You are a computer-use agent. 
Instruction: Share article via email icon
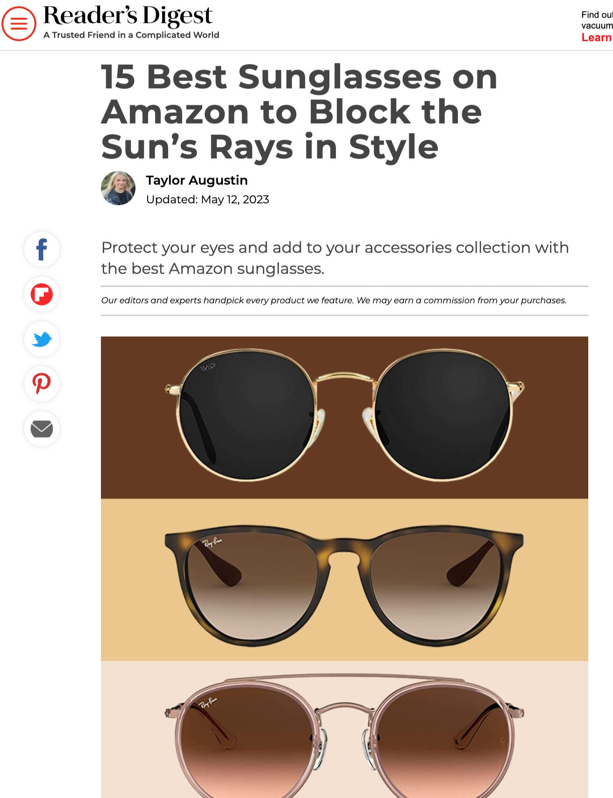click(x=42, y=429)
